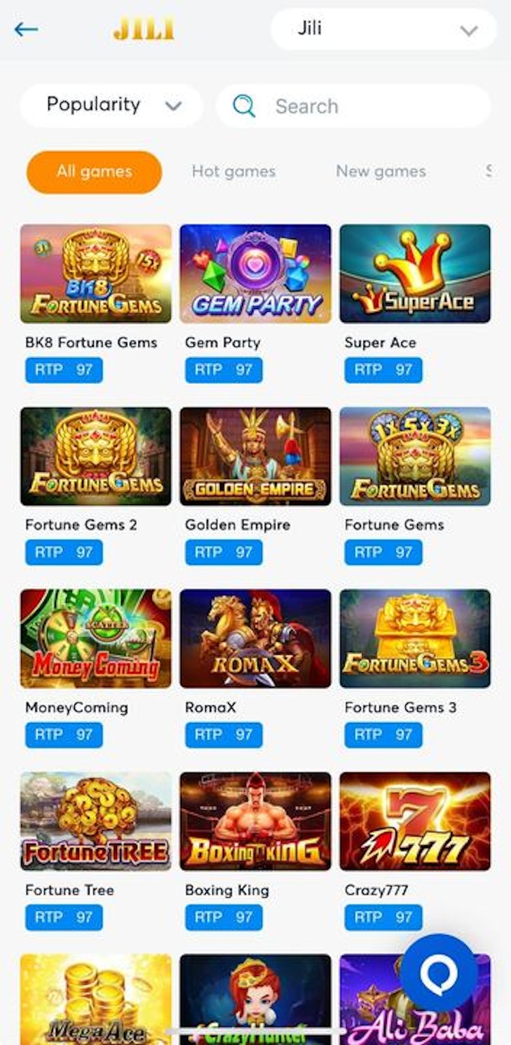
Task: Open the Super Ace game tile
Action: 415,274
